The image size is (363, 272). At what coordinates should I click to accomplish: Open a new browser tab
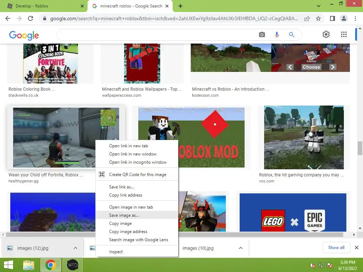click(180, 6)
